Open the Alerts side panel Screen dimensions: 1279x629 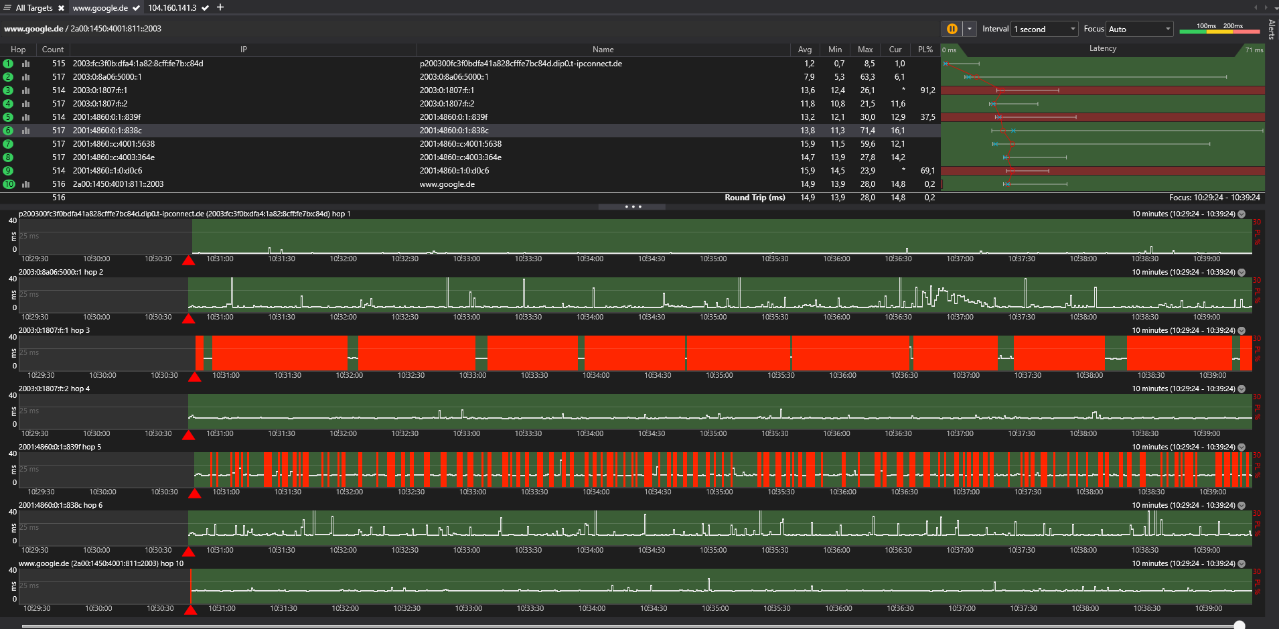coord(1272,29)
